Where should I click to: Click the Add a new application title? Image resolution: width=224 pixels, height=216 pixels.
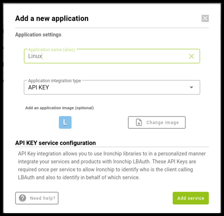pyautogui.click(x=52, y=18)
